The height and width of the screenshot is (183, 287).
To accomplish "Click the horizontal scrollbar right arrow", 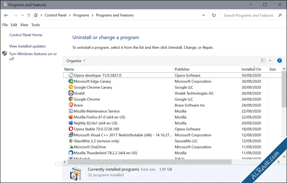I will pyautogui.click(x=279, y=162).
